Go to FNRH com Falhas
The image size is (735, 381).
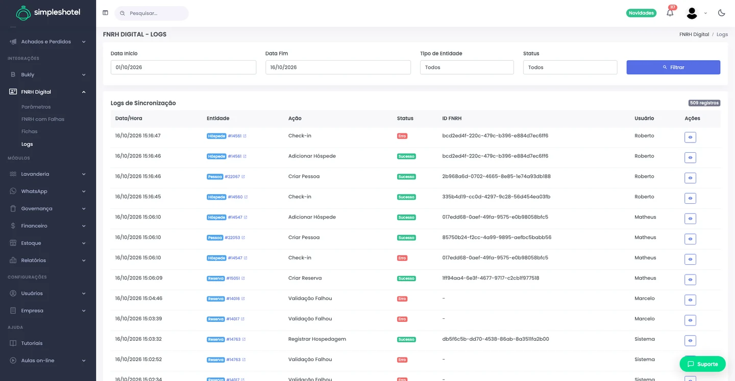pyautogui.click(x=43, y=119)
